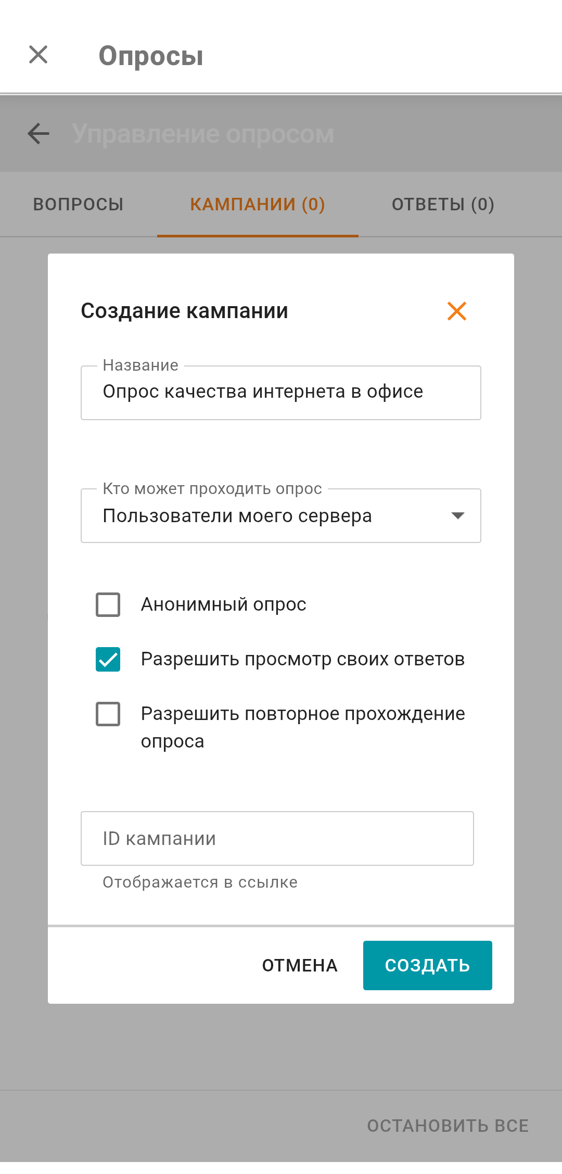Screen dimensions: 562x1174
Task: Open the Пользователи моего сервера dropdown
Action: (237, 516)
